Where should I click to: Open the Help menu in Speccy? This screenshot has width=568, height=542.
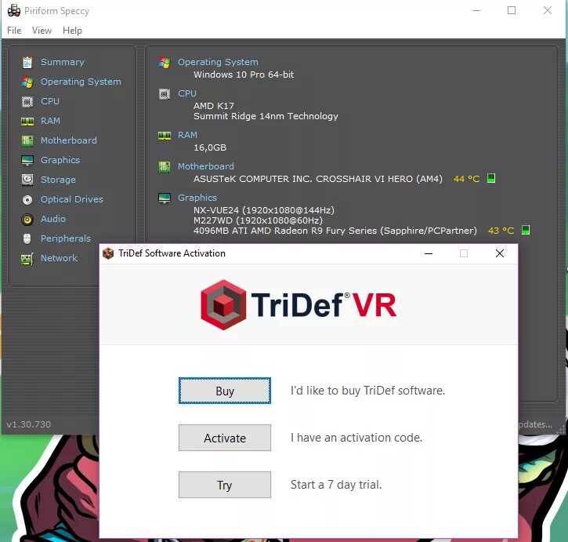coord(72,31)
